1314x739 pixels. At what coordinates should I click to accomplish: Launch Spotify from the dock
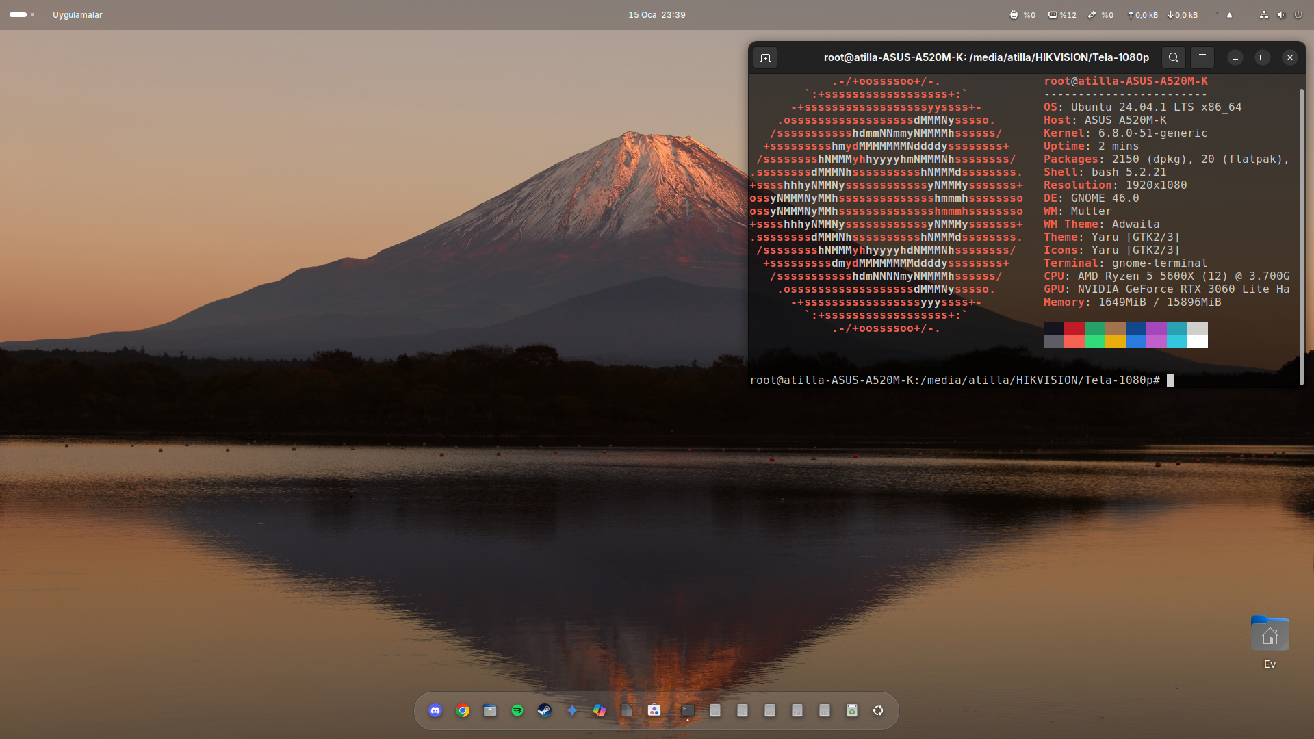[517, 710]
